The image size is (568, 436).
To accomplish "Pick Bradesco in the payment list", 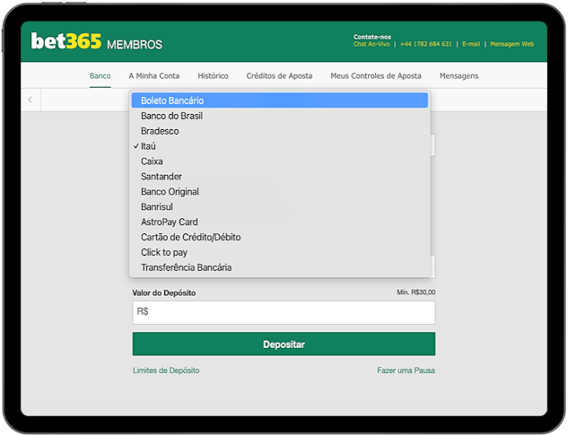I will [160, 131].
